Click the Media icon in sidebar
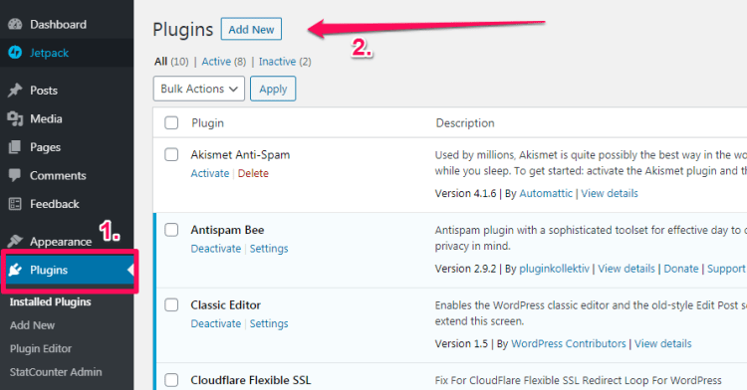Image resolution: width=747 pixels, height=390 pixels. 15,119
